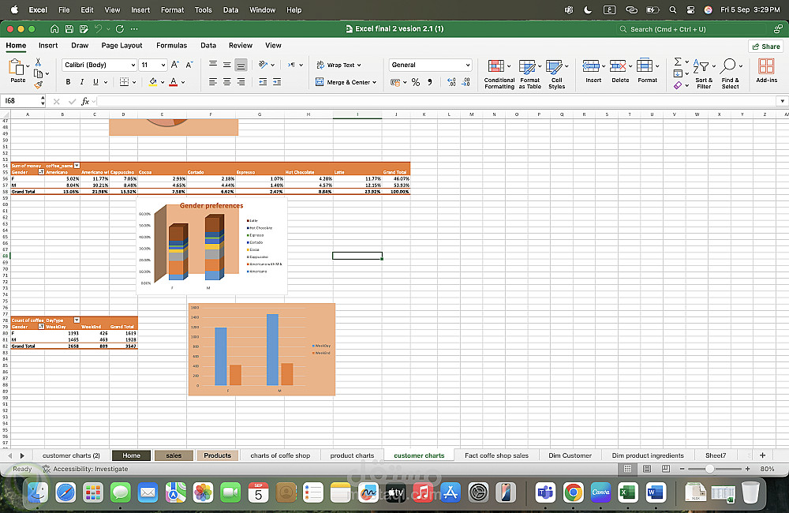The height and width of the screenshot is (513, 789).
Task: Click the Products sheet tab
Action: 218,455
